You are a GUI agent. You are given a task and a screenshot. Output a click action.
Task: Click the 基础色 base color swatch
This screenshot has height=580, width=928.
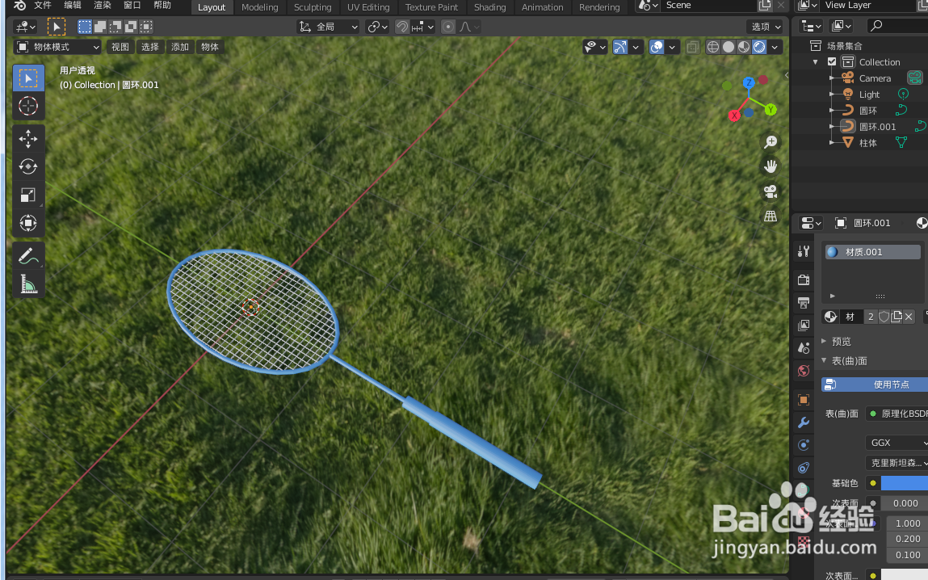click(x=905, y=482)
